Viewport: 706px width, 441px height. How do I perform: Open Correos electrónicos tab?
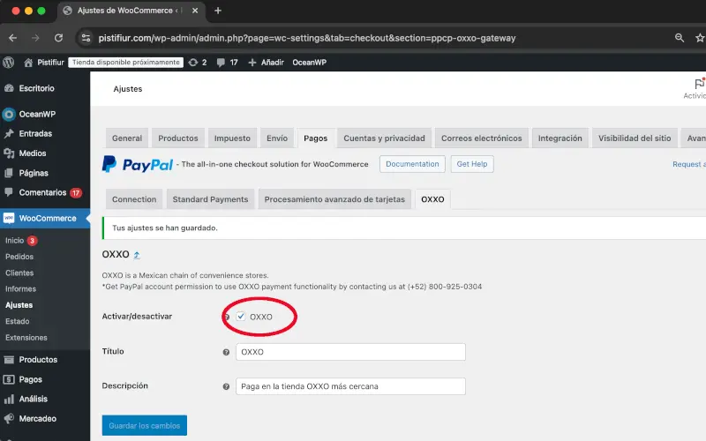[x=481, y=138]
